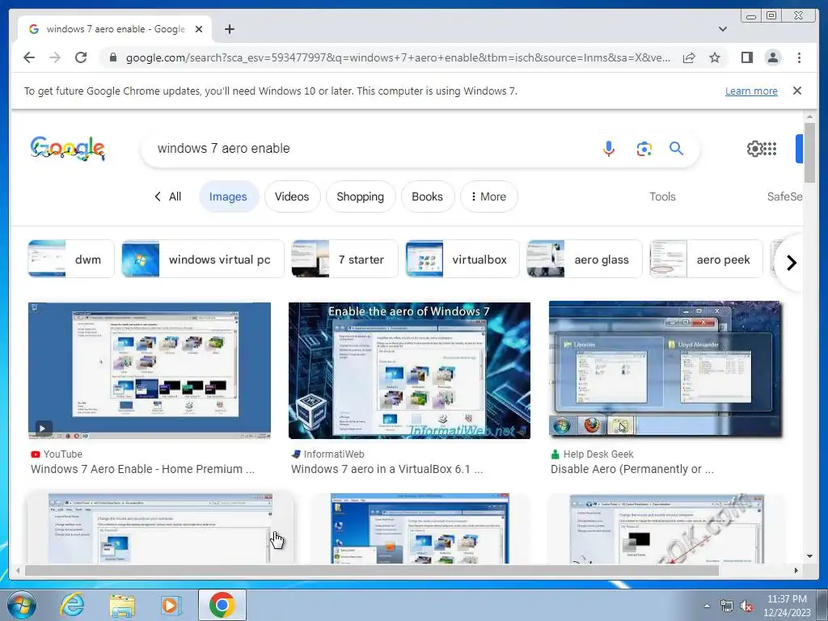Open a new tab with plus button
The height and width of the screenshot is (621, 828).
229,29
